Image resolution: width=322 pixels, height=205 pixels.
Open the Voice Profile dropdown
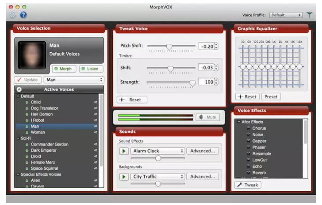(286, 15)
